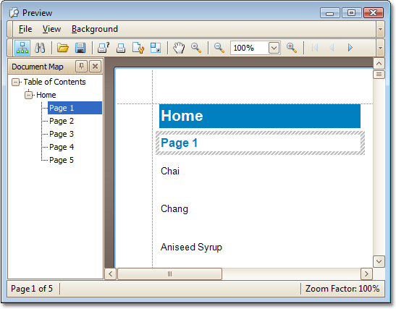Activate the Hand tool
The height and width of the screenshot is (309, 396).
(179, 48)
